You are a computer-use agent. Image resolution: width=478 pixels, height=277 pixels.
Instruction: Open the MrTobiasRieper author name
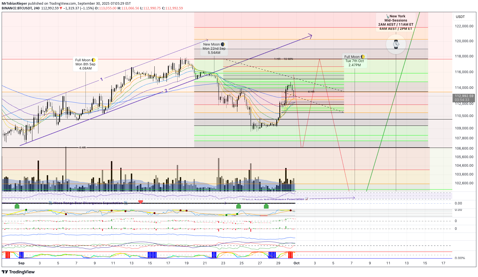click(14, 4)
